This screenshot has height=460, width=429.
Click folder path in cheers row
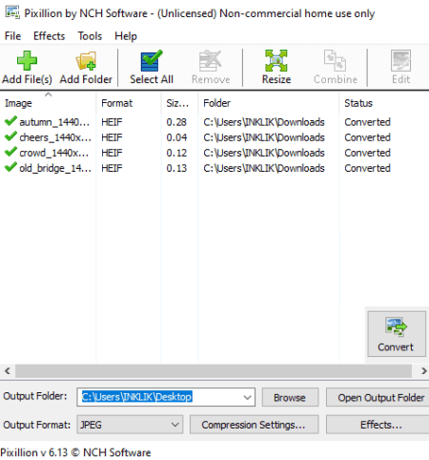pyautogui.click(x=264, y=137)
